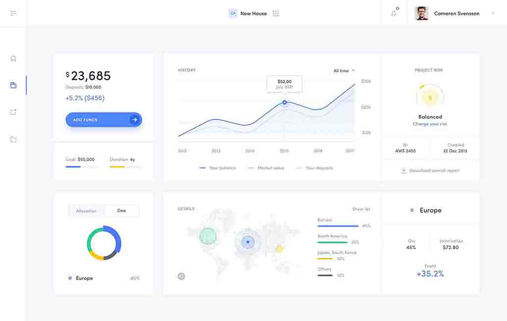Switch to the Geo tab
Screen dimensions: 507x321
pos(121,211)
